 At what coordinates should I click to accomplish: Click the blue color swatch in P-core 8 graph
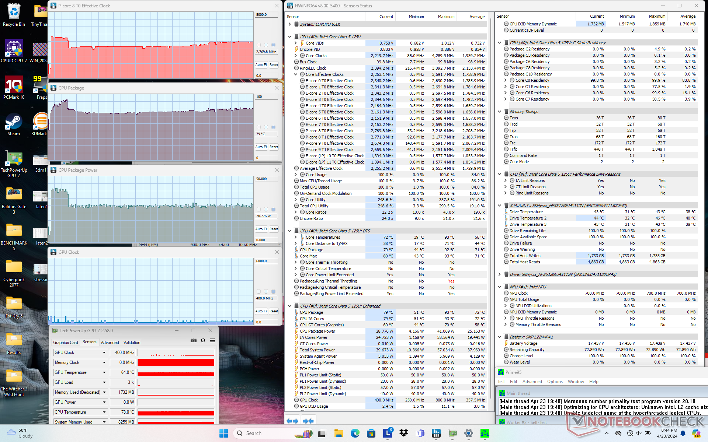click(273, 45)
